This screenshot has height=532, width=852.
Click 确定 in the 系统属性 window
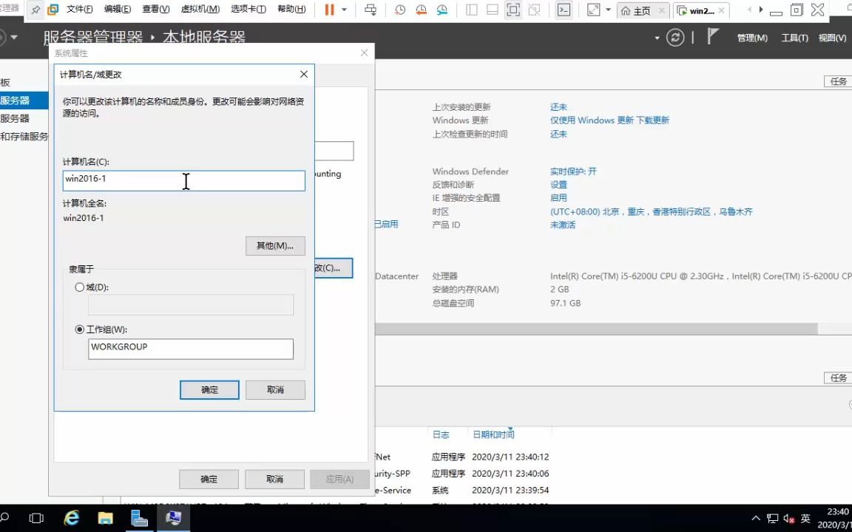coord(209,480)
